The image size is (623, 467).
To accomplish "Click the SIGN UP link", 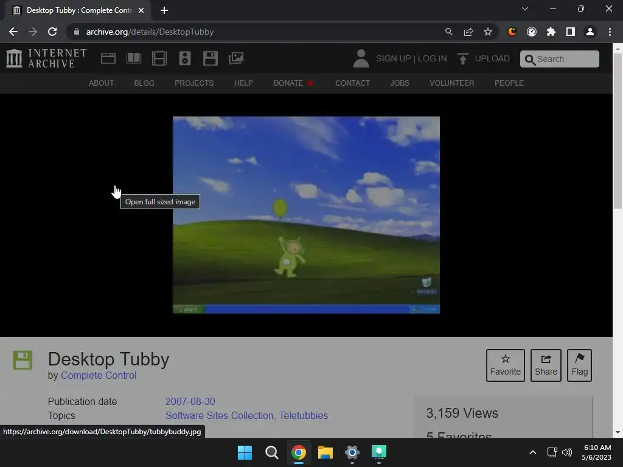I will pyautogui.click(x=394, y=58).
